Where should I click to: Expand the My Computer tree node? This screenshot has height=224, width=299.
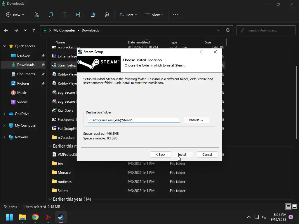click(x=4, y=125)
